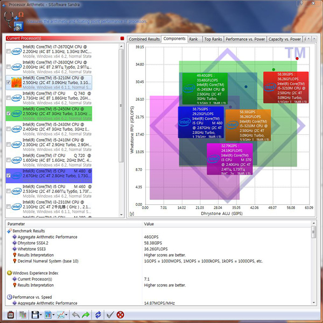Enable the i7 Q 720 processor checkbox
323x323 pixels.
coord(9,160)
